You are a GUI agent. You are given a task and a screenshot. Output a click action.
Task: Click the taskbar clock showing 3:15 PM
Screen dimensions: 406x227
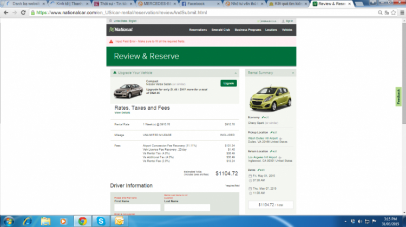[x=390, y=221]
